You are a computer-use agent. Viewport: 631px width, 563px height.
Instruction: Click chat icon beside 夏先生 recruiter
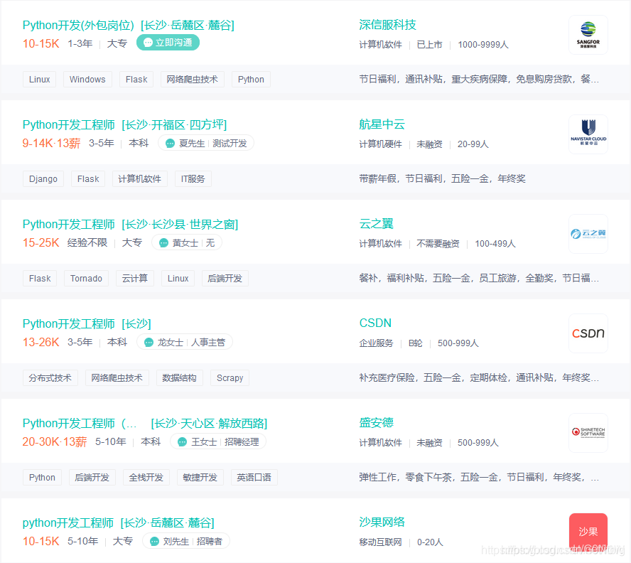[170, 144]
